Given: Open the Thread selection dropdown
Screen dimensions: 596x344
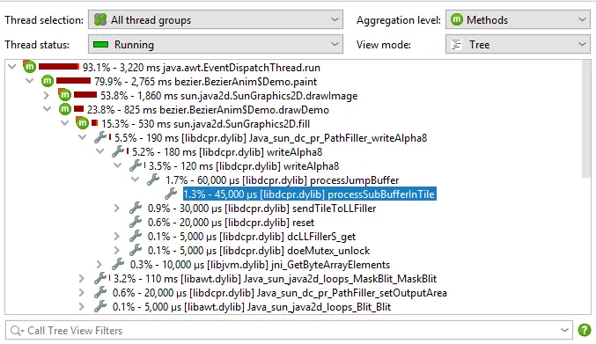Looking at the screenshot, I should click(216, 19).
